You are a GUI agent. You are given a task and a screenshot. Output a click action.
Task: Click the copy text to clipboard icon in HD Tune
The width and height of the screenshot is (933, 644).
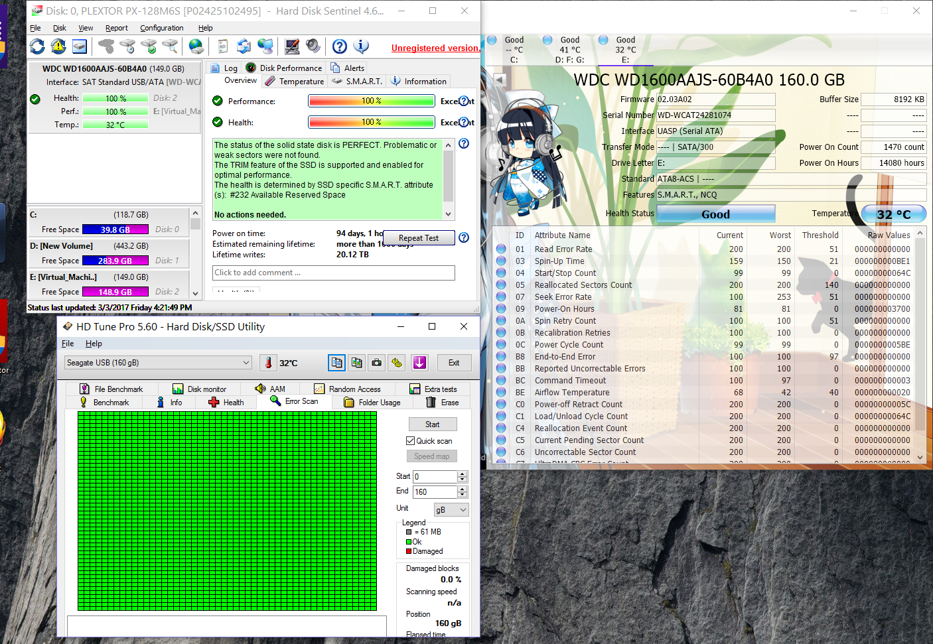[x=337, y=363]
